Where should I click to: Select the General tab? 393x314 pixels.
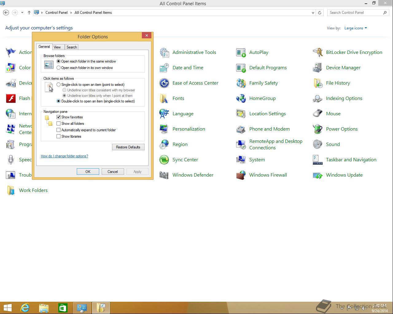coord(44,47)
